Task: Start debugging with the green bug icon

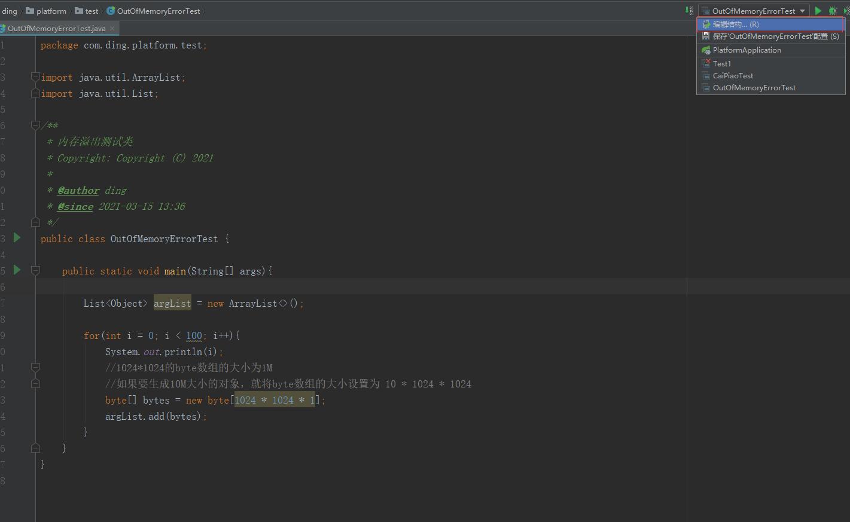Action: [x=833, y=11]
